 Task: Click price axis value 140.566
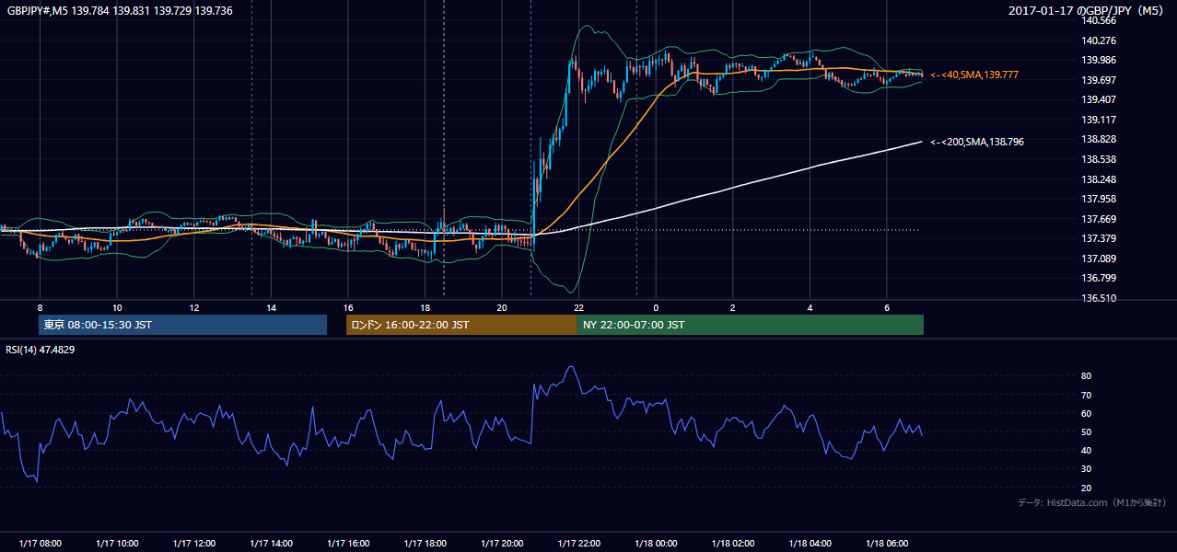[1099, 20]
